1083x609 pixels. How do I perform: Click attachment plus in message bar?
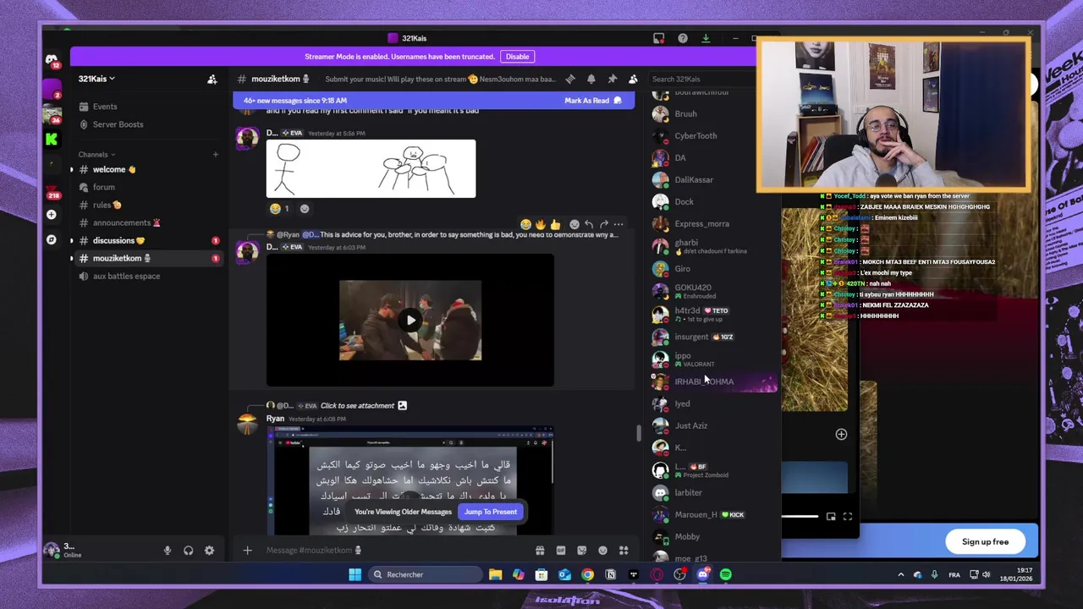click(247, 551)
